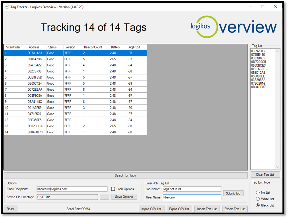Click the Tag List scrollbar up arrow
The height and width of the screenshot is (218, 288).
(277, 51)
